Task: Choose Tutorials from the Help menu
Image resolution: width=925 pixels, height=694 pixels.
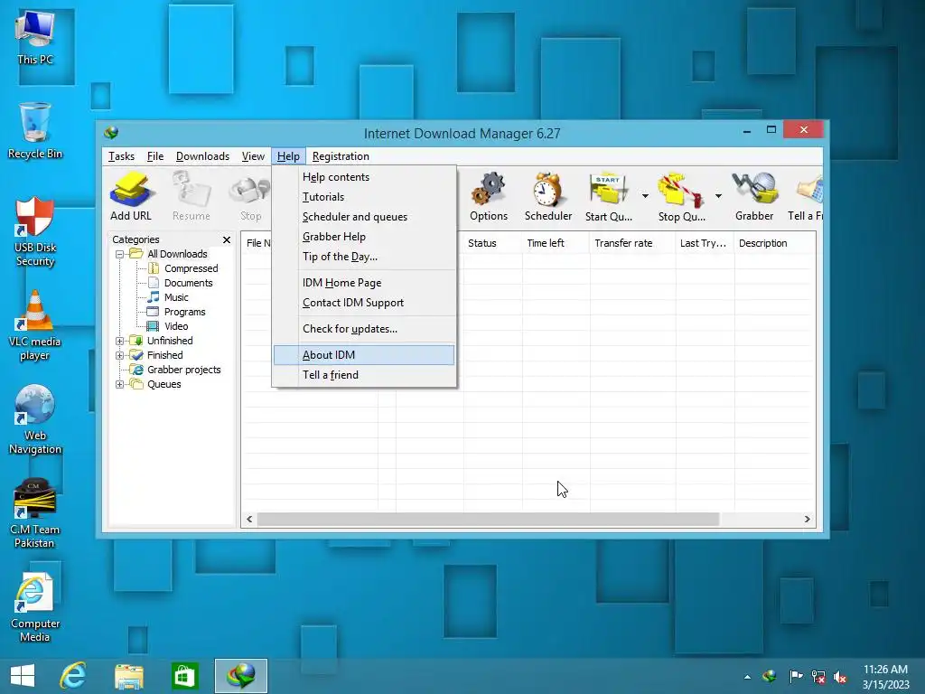Action: [364, 197]
